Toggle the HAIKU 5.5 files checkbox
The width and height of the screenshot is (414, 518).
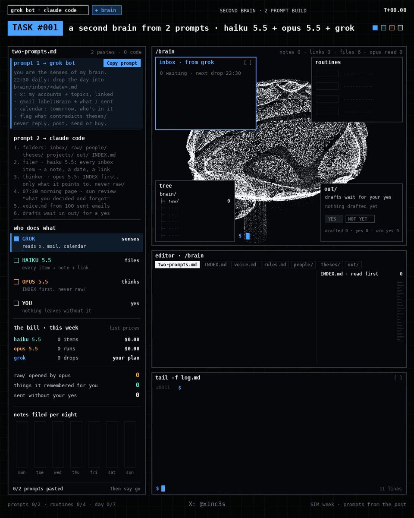tap(16, 260)
